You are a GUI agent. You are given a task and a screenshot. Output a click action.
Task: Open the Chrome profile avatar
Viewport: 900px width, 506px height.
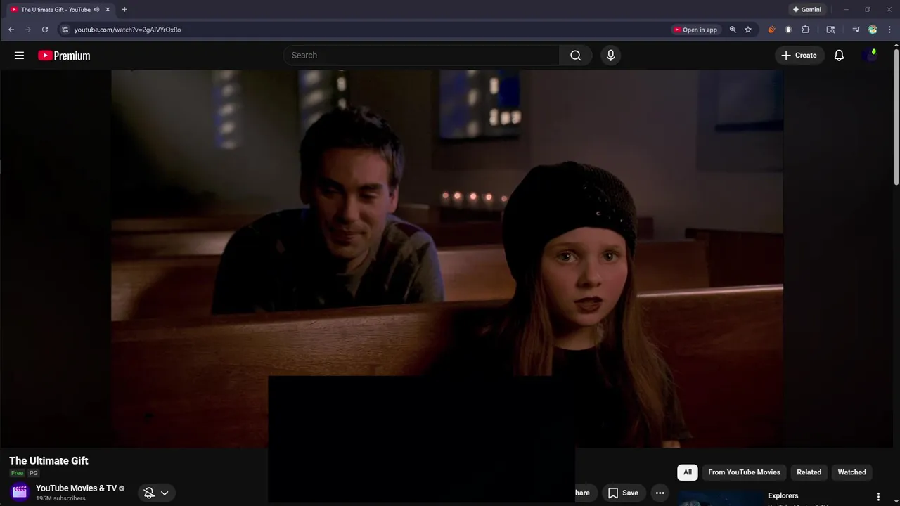click(873, 30)
